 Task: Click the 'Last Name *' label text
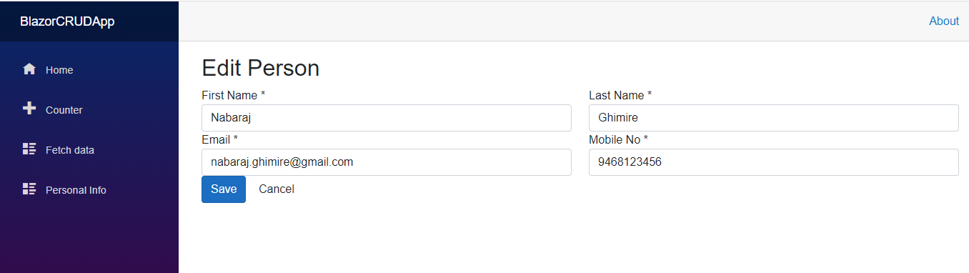click(620, 95)
